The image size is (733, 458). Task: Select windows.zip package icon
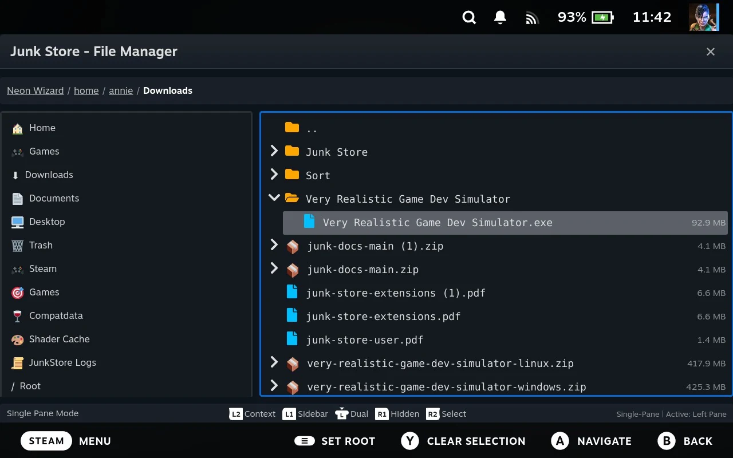[293, 387]
